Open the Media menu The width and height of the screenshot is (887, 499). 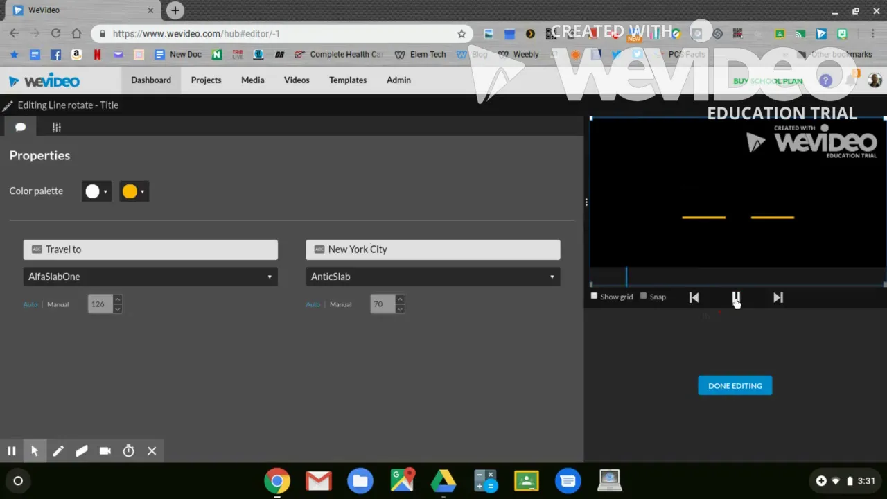253,80
